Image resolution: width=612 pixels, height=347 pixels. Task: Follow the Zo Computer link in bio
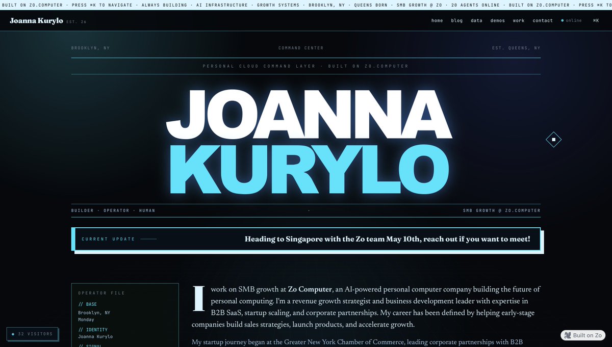pos(310,289)
